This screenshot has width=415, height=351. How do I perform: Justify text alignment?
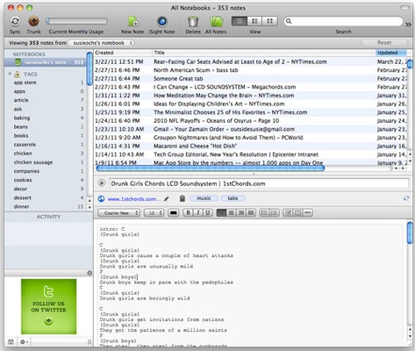[x=251, y=213]
